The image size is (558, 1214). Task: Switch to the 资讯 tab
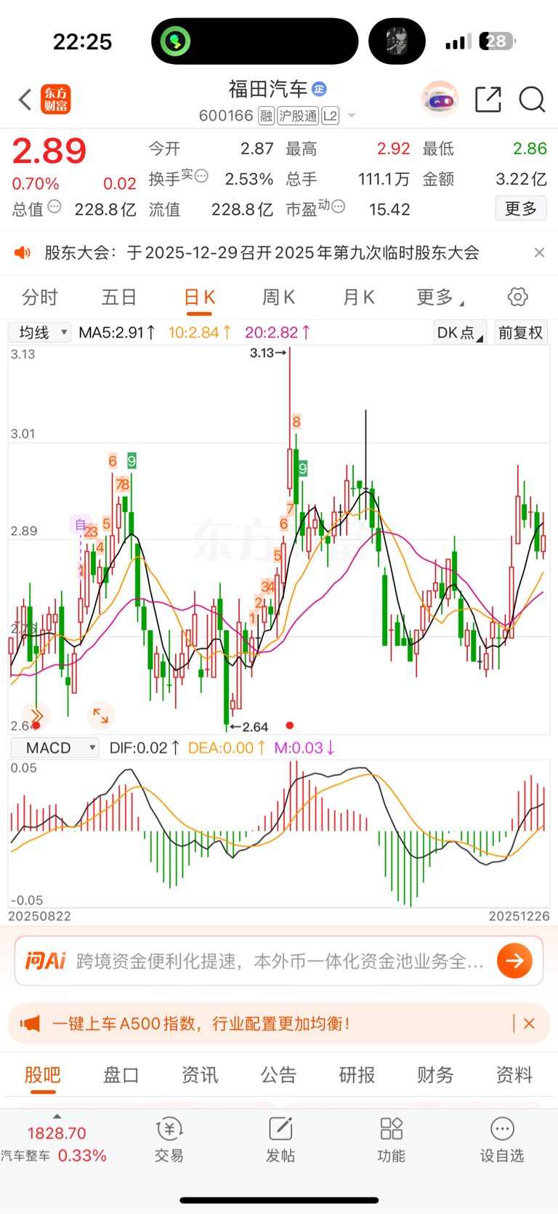(200, 1075)
